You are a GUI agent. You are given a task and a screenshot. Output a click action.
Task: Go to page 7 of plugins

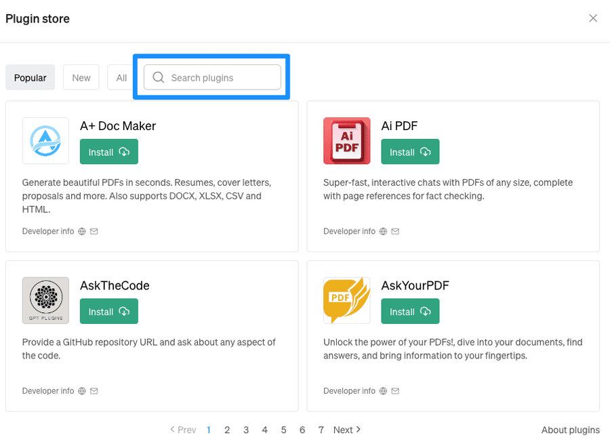tap(321, 430)
